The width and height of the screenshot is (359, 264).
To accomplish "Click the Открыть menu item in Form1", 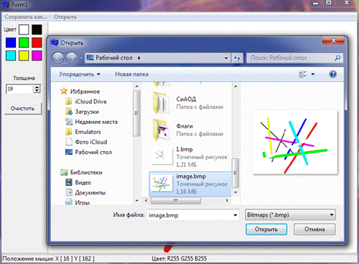I will [65, 17].
